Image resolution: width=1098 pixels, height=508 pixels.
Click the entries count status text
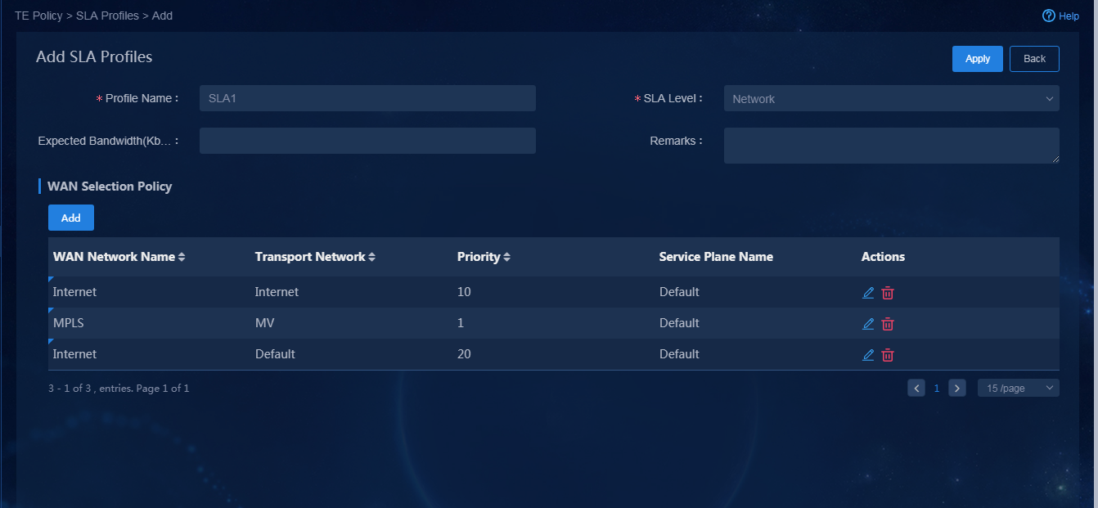click(x=119, y=388)
